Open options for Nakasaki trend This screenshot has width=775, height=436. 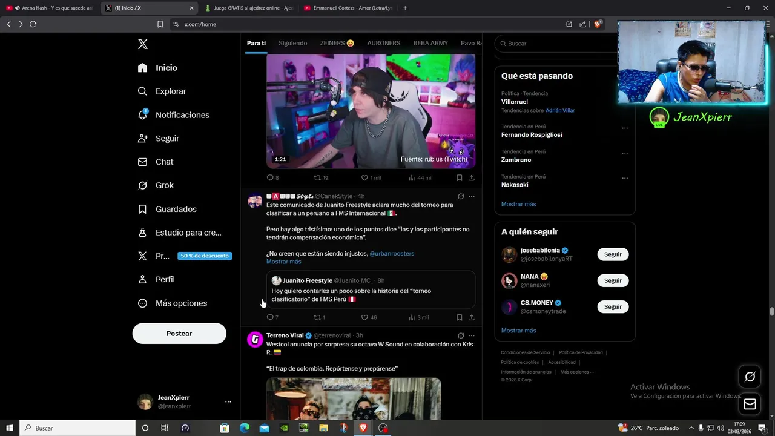[x=625, y=178]
